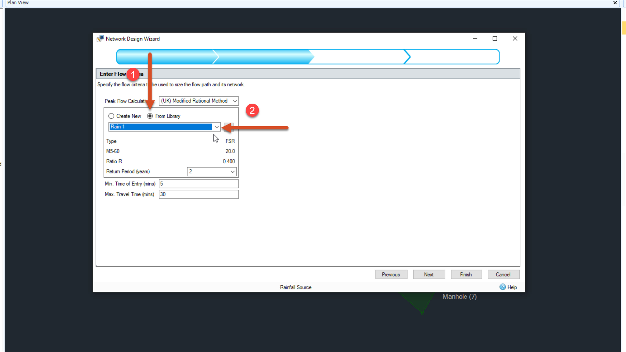Click the Next button to proceed
The image size is (626, 352).
point(429,274)
